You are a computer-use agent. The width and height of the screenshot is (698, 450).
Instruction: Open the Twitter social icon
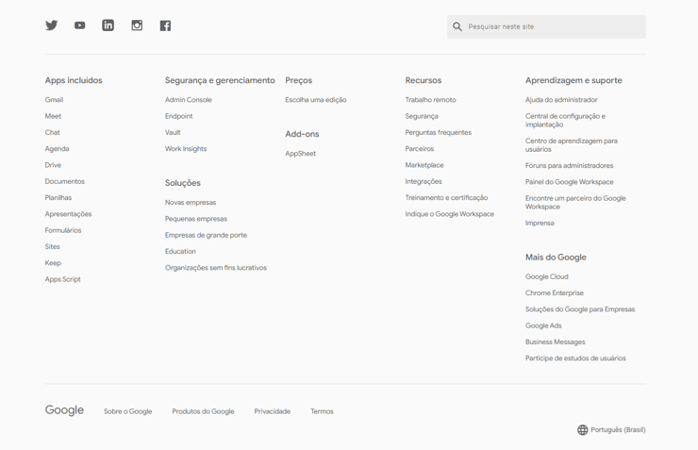click(x=52, y=25)
